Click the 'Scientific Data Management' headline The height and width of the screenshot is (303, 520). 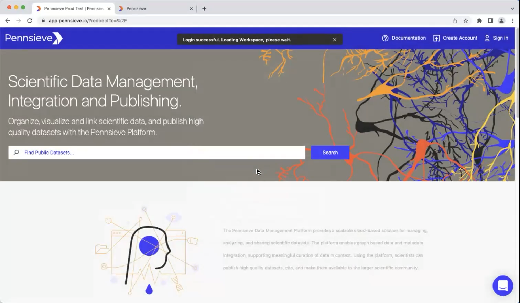103,91
